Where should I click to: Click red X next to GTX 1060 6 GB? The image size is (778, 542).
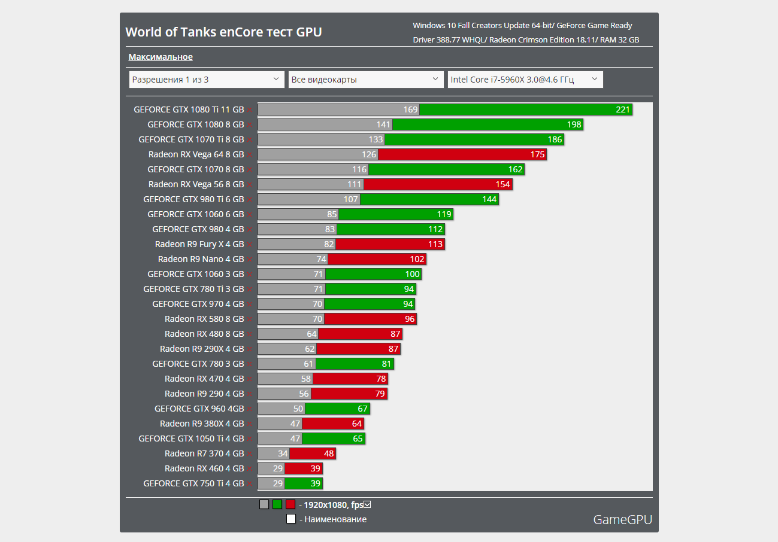(249, 215)
